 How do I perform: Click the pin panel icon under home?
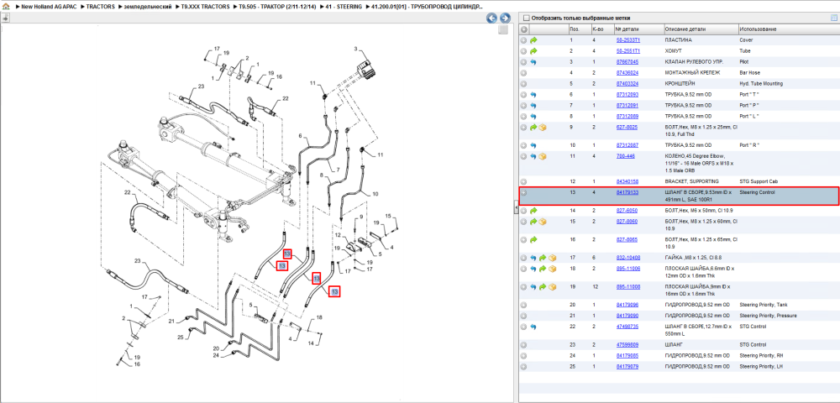6,18
